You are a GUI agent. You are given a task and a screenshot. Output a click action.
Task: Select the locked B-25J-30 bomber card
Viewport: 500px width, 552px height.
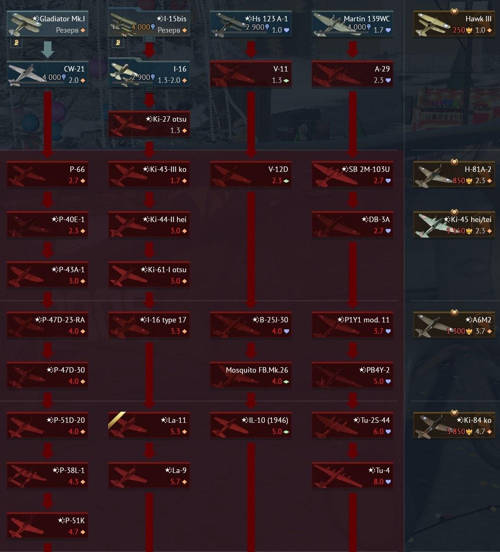click(x=251, y=325)
